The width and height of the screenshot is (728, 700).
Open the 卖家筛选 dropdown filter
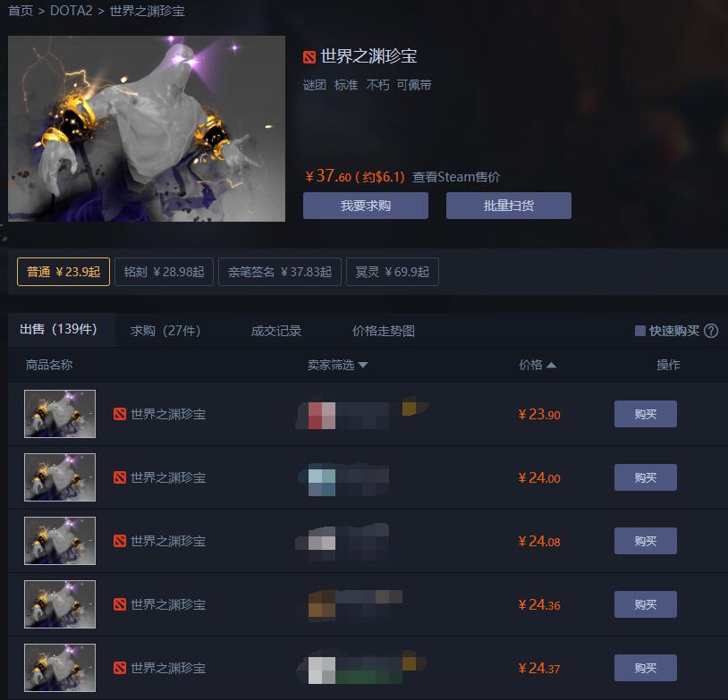[x=337, y=365]
